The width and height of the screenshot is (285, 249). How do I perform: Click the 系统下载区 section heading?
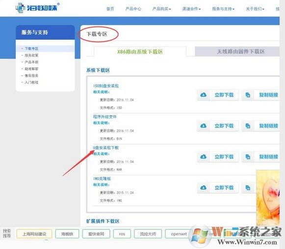(x=98, y=70)
